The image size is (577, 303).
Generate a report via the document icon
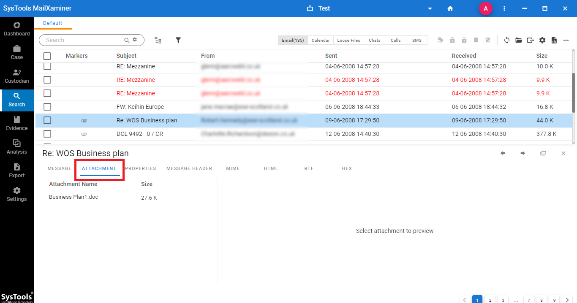(x=554, y=40)
